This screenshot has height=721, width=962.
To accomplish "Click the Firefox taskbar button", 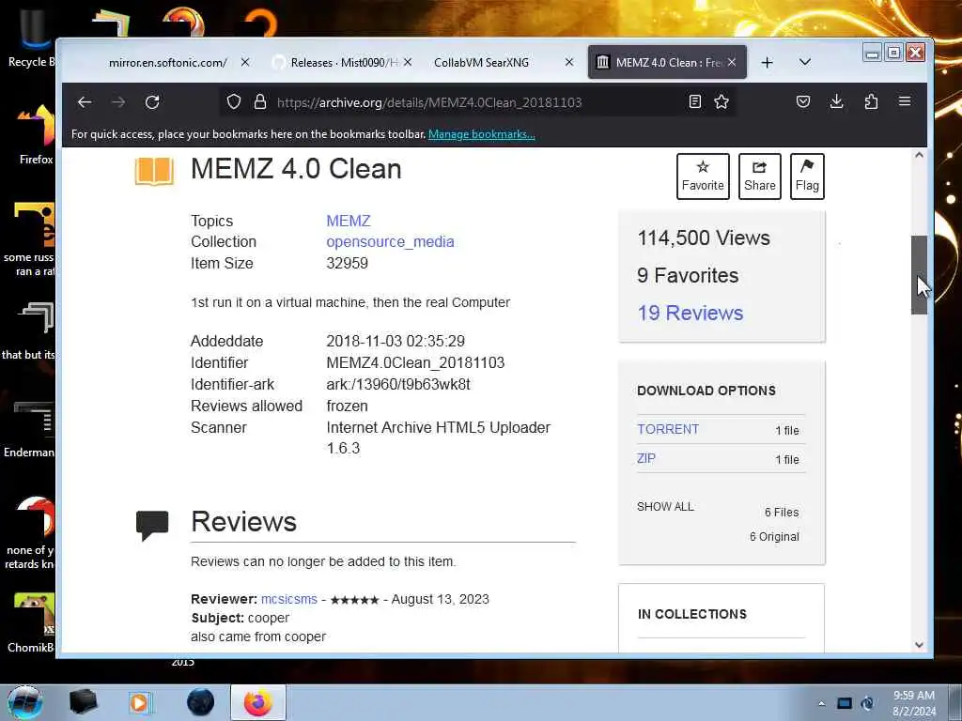I will (x=258, y=702).
